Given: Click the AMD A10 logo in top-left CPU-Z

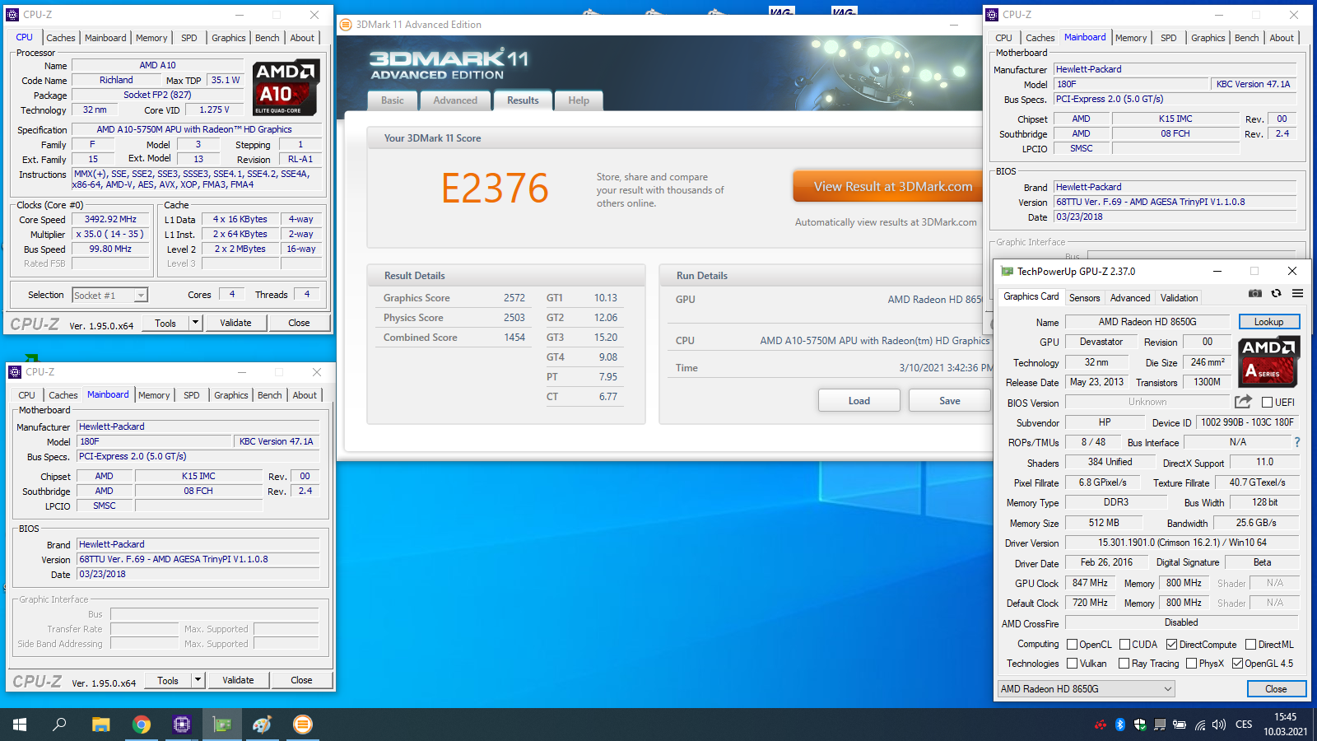Looking at the screenshot, I should pos(285,87).
